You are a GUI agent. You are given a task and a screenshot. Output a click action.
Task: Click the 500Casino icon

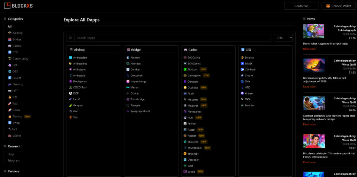[185, 57]
